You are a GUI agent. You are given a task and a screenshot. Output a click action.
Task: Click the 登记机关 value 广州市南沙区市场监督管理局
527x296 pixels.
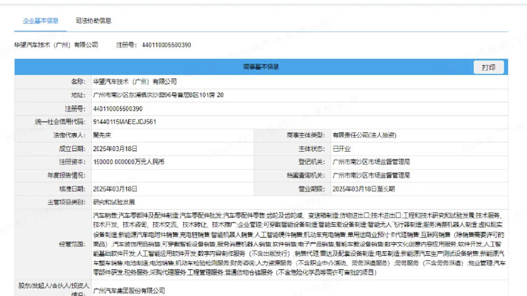(371, 162)
